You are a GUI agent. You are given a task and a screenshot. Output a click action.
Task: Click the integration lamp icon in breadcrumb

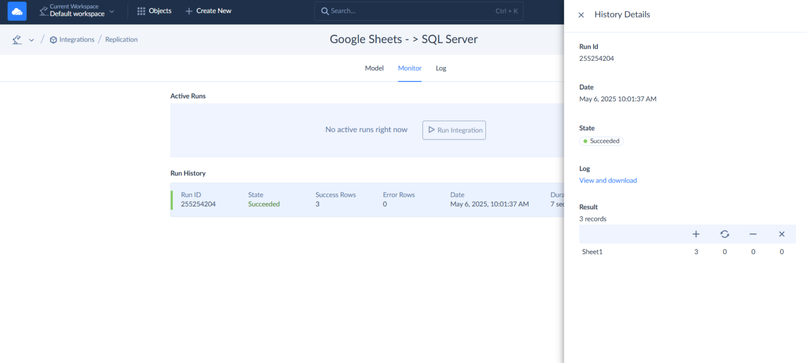coord(16,39)
